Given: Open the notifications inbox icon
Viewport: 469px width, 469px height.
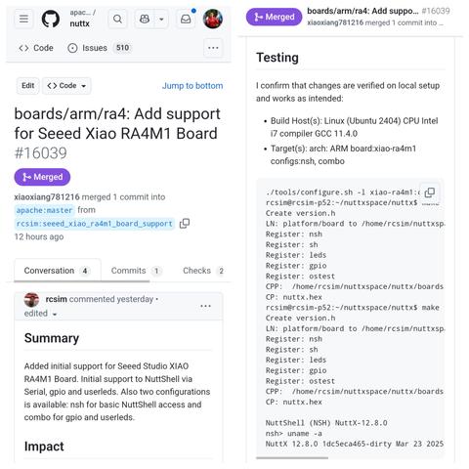Looking at the screenshot, I should [186, 20].
